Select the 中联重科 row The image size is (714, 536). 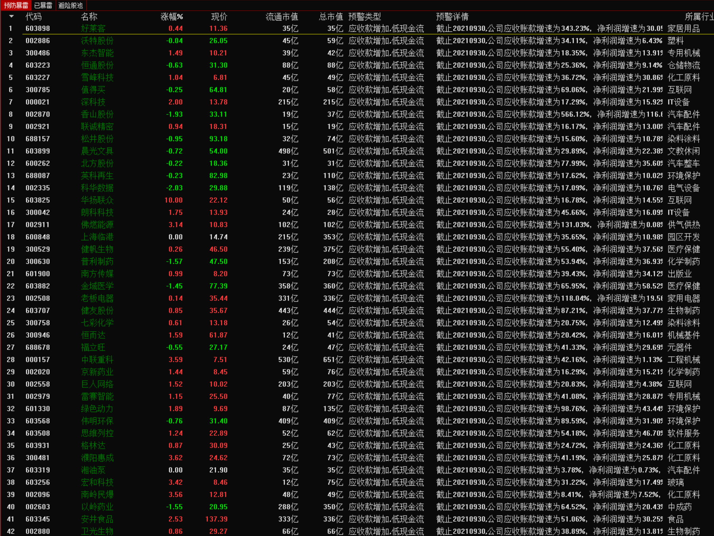click(97, 360)
